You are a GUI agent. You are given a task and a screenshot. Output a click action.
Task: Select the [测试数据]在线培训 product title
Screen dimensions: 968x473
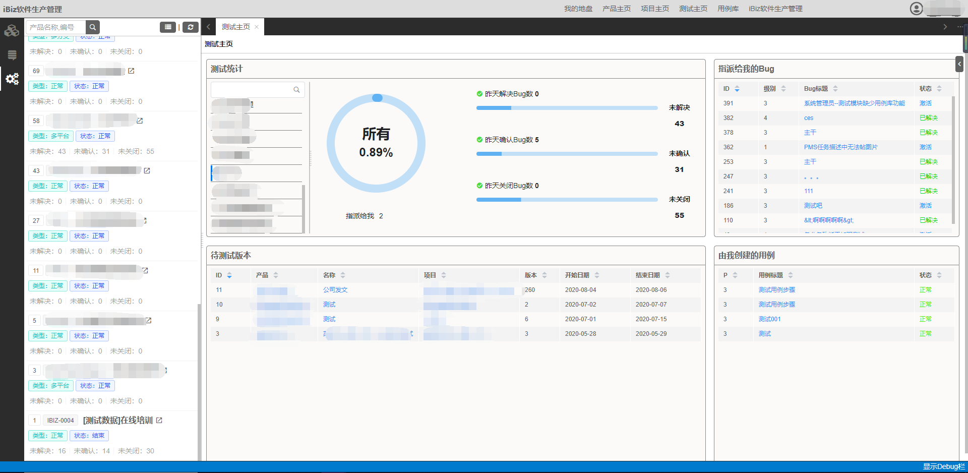pyautogui.click(x=117, y=421)
